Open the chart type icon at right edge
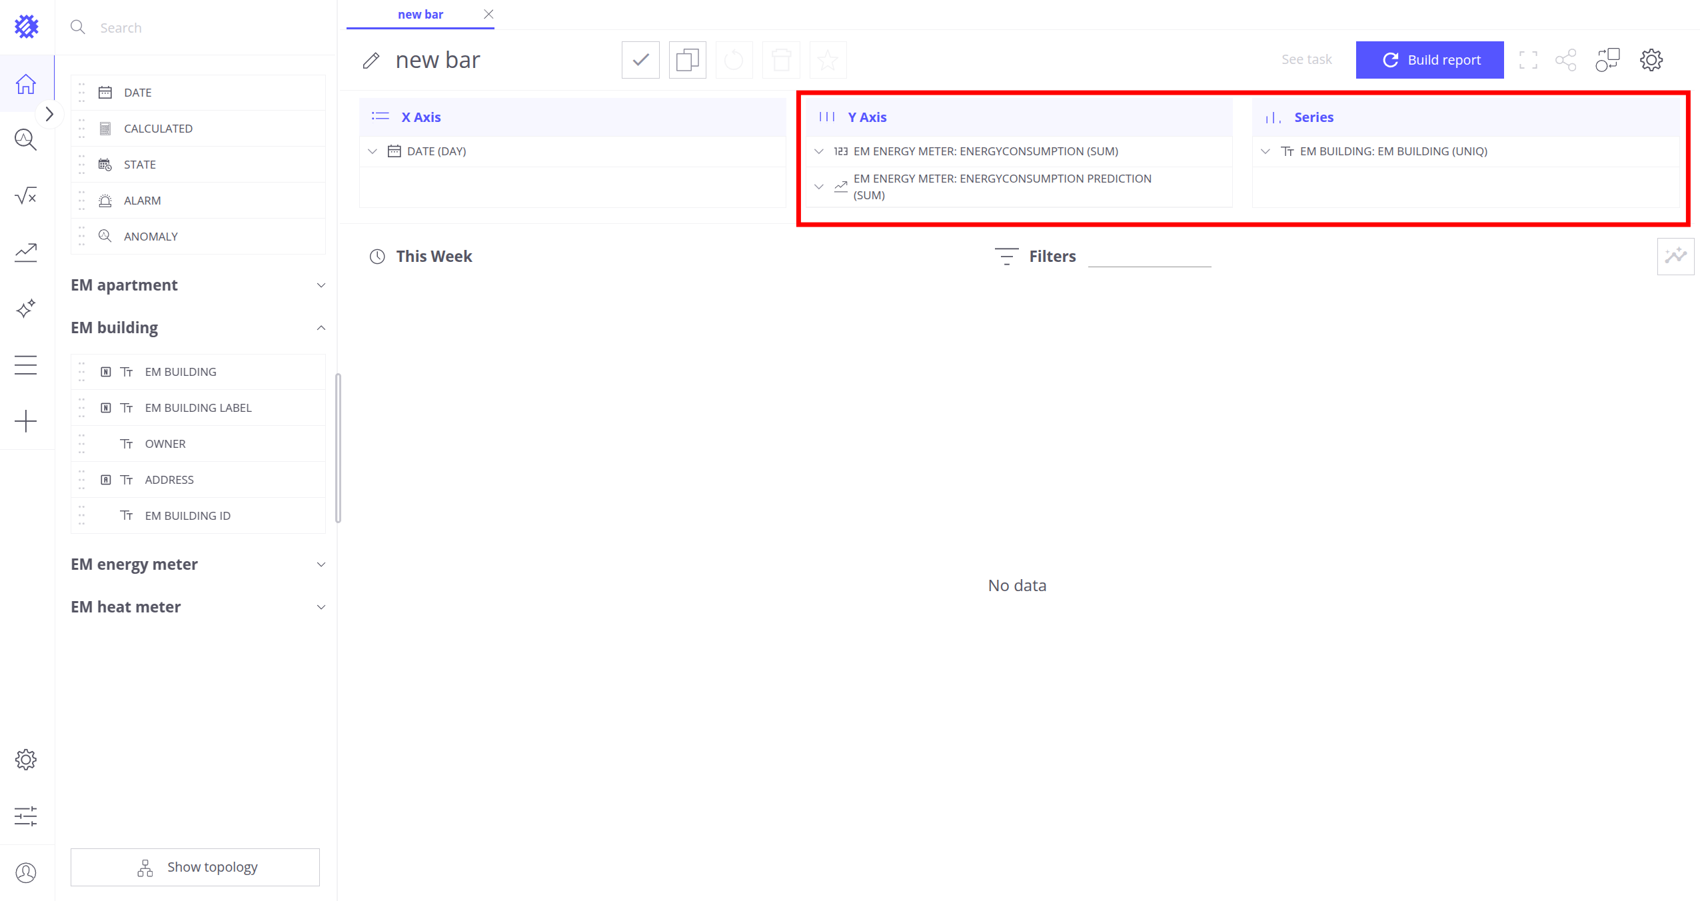The height and width of the screenshot is (901, 1700). coord(1675,256)
